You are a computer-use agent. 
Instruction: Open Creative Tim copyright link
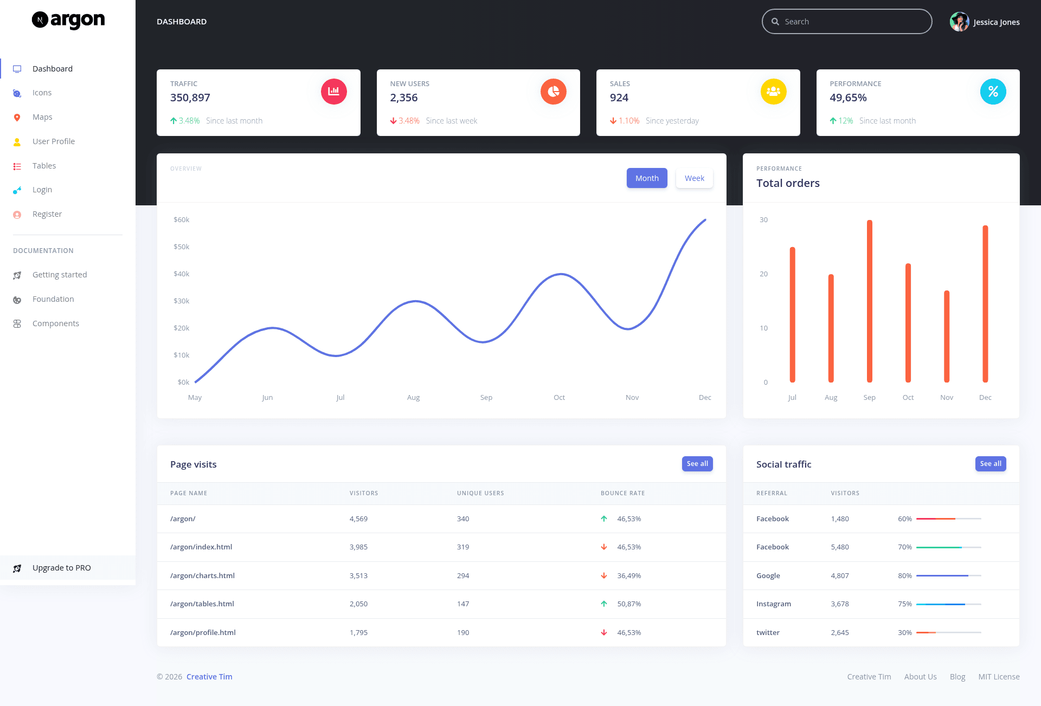point(209,677)
